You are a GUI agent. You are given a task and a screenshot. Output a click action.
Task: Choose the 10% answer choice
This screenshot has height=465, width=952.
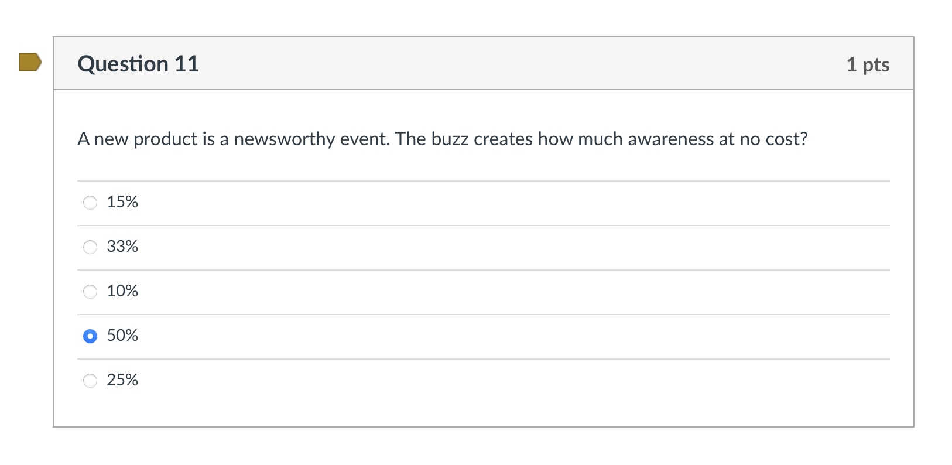[x=90, y=292]
